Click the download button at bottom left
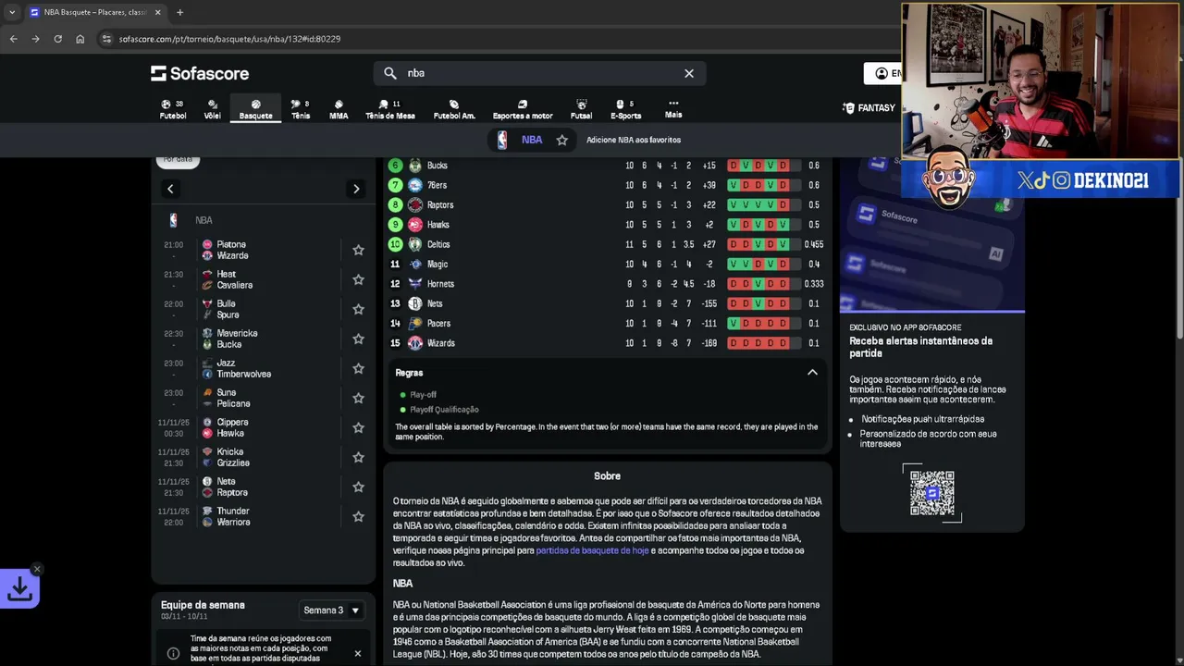The height and width of the screenshot is (666, 1184). 19,588
